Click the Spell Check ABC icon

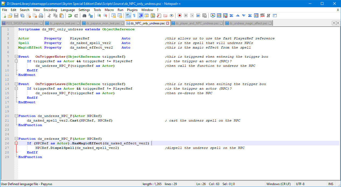[x=262, y=16]
